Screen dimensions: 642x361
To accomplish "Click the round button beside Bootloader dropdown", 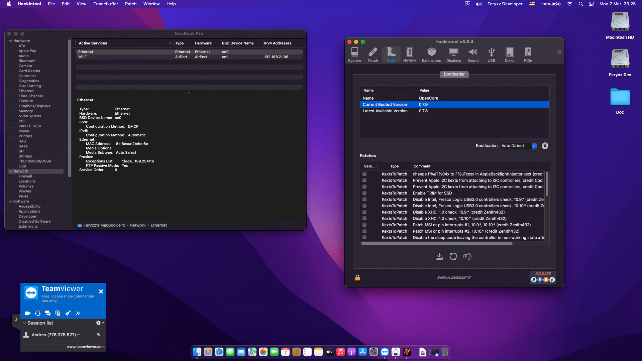I will coord(545,146).
